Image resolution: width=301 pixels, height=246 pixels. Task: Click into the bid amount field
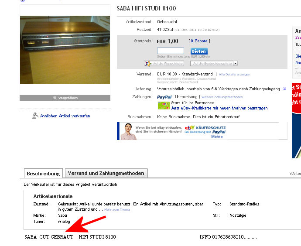tap(171, 51)
